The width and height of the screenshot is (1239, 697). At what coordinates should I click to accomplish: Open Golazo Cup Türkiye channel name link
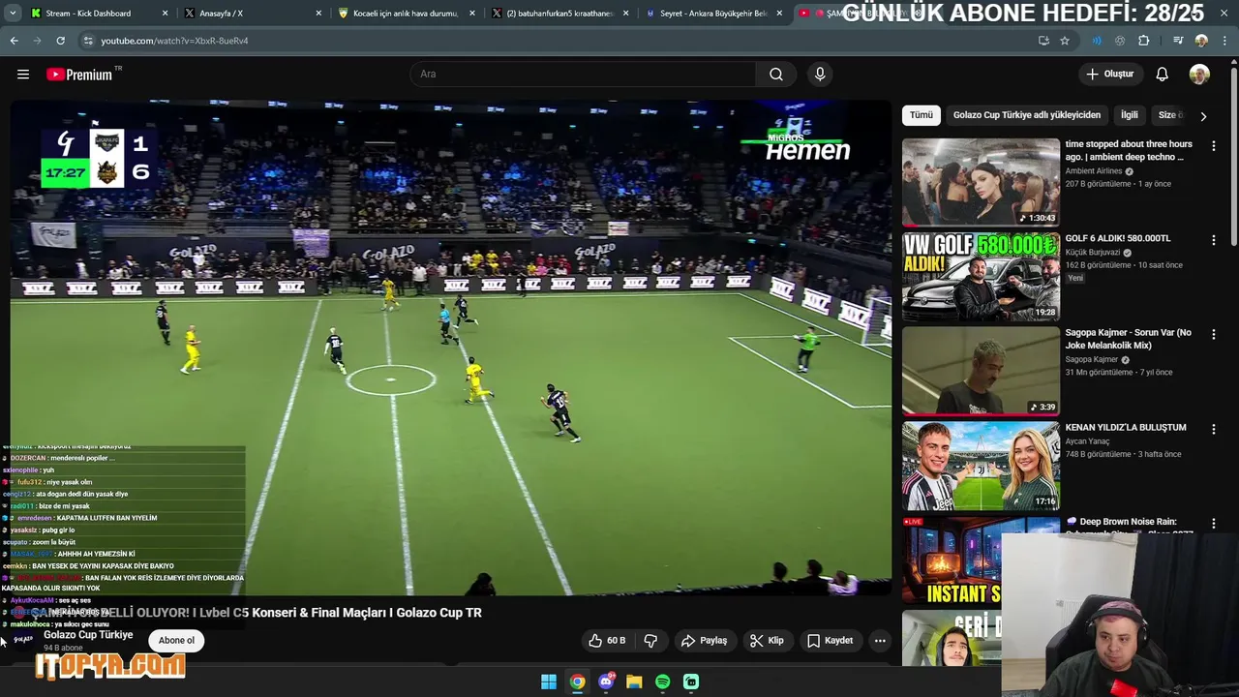click(88, 635)
